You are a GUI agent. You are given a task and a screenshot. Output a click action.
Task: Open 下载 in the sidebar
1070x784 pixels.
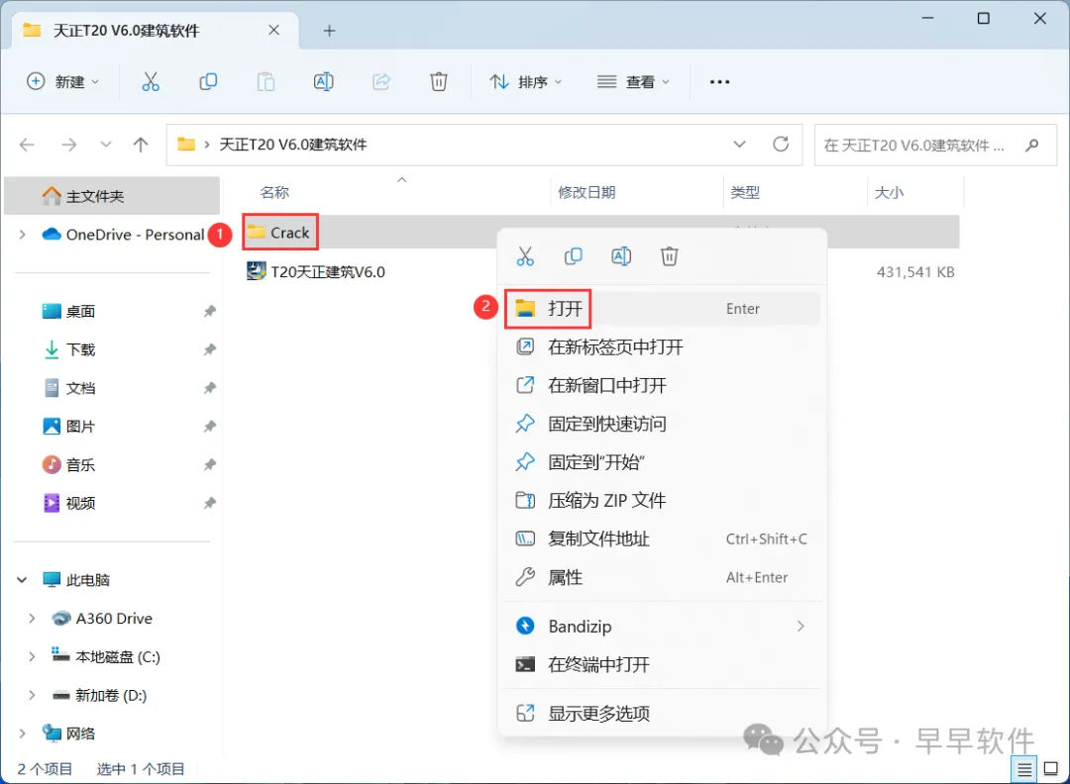(80, 349)
